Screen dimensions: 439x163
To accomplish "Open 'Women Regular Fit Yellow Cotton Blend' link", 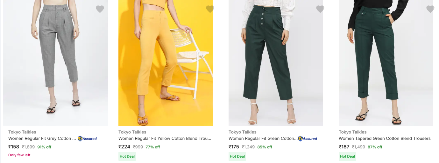I will pos(165,139).
